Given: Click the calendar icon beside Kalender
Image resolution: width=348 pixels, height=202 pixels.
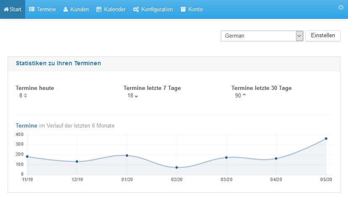Looking at the screenshot, I should (99, 9).
